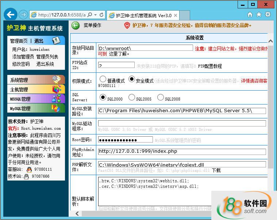The width and height of the screenshot is (277, 220).
Task: Open the Favorites star icon
Action: point(259,15)
